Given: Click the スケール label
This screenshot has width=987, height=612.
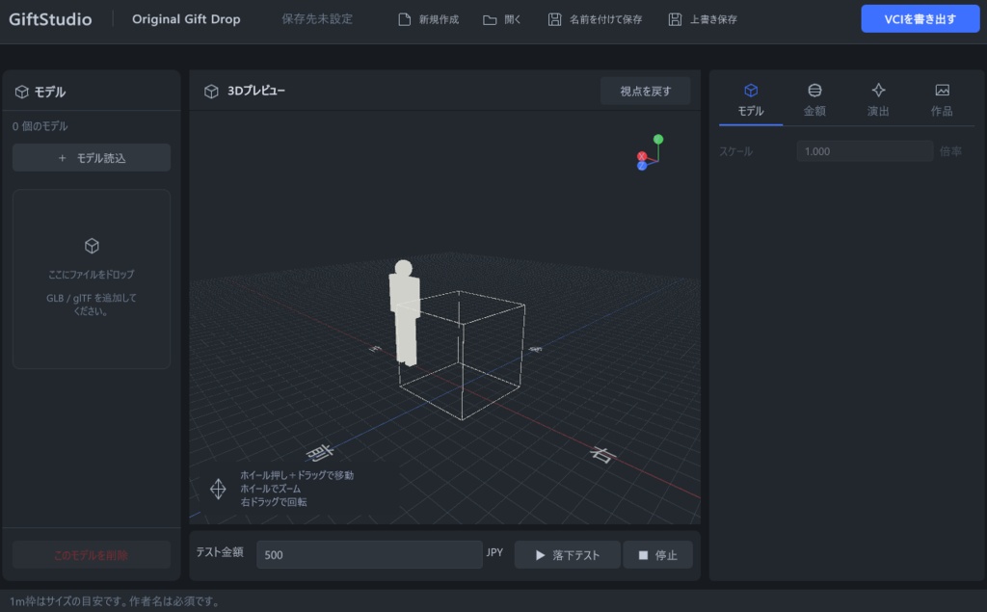Looking at the screenshot, I should click(735, 151).
